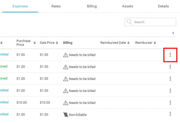The width and height of the screenshot is (180, 123).
Task: Sort by the Purchase Price column
Action: coord(35,43)
